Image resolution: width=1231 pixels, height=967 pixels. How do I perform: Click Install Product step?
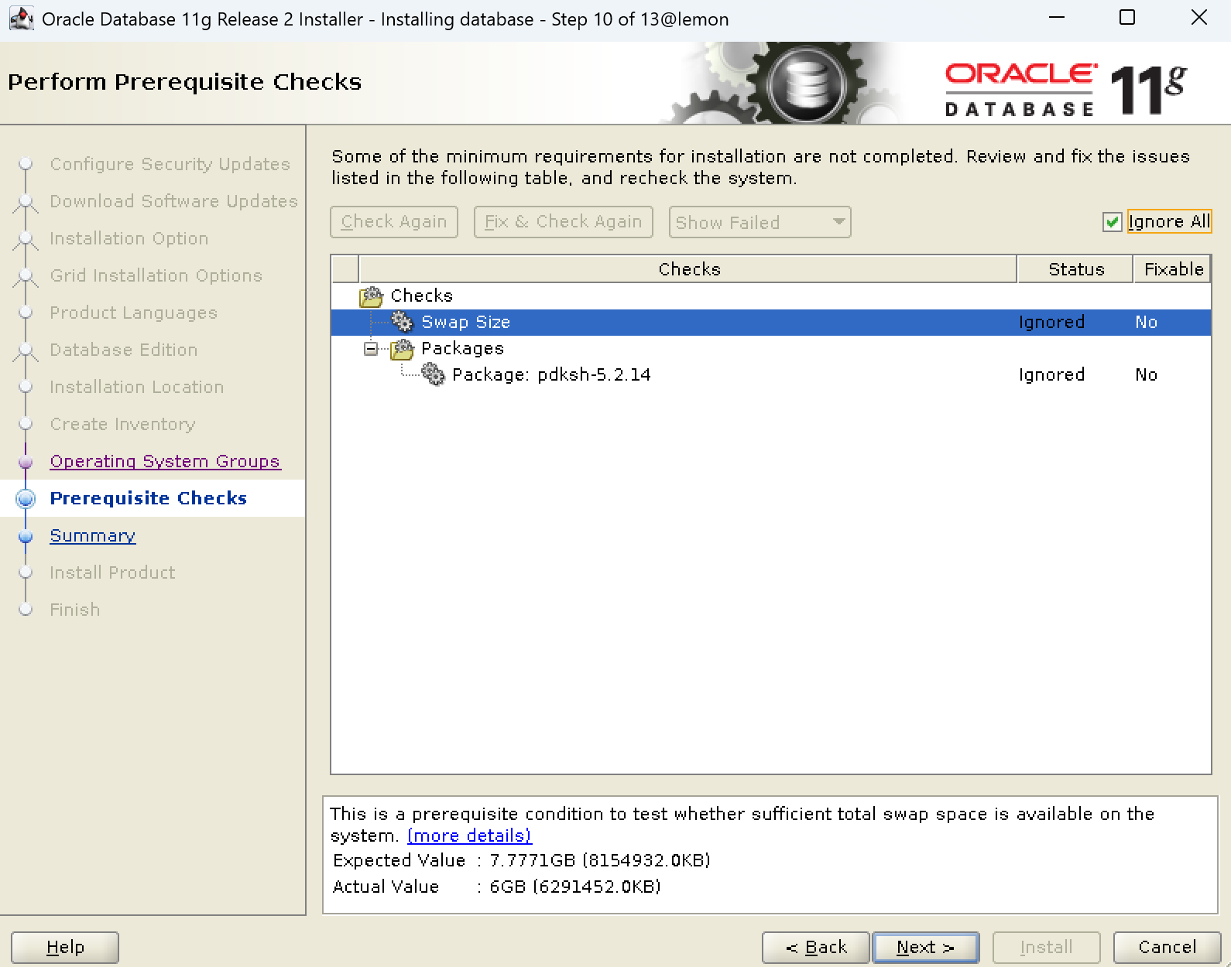pos(113,573)
